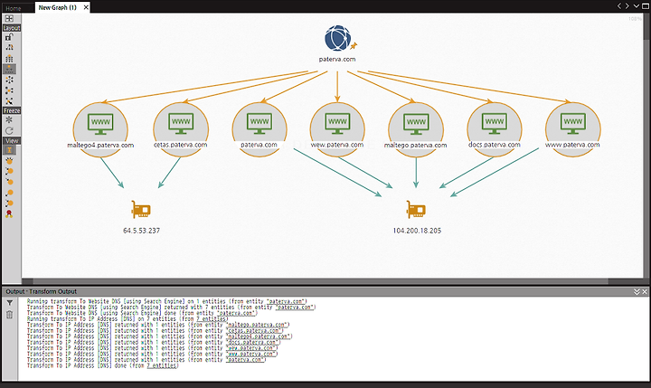Click the refresh layout circular-arrow icon

coord(9,130)
